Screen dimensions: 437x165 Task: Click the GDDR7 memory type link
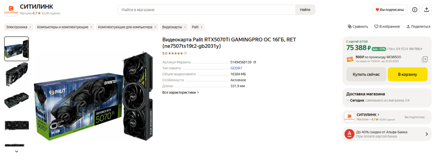236,68
